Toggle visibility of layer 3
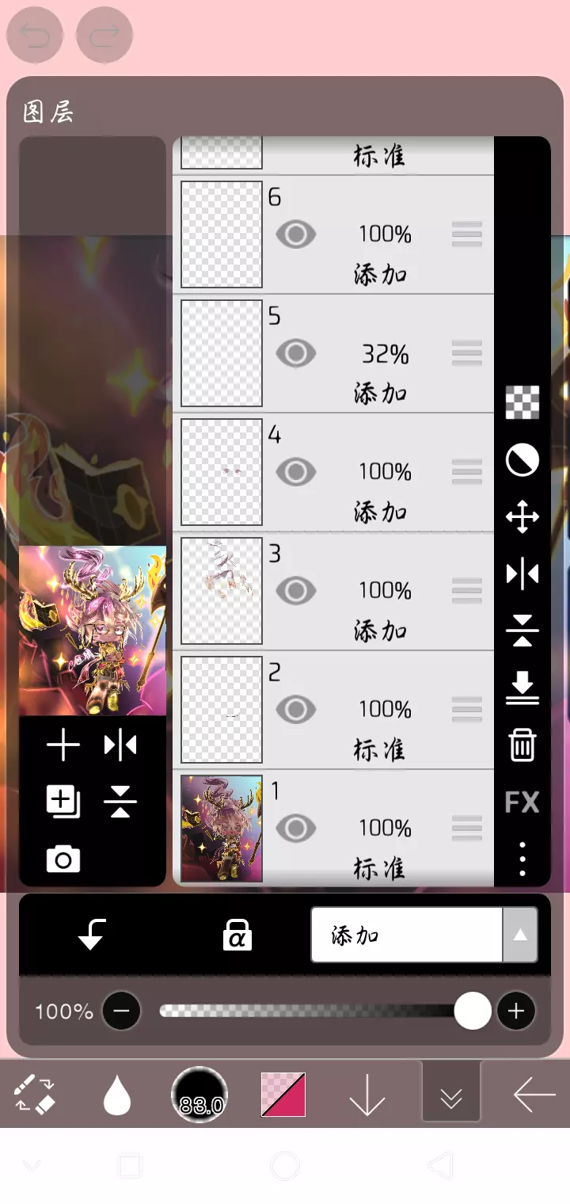Viewport: 570px width, 1204px height. point(296,591)
